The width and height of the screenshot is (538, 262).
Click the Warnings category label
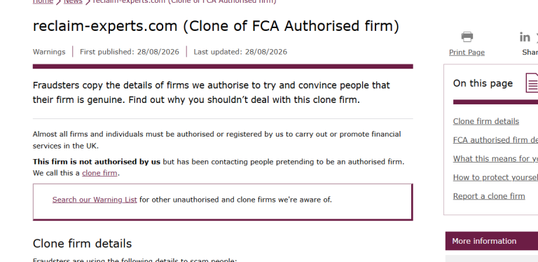49,52
